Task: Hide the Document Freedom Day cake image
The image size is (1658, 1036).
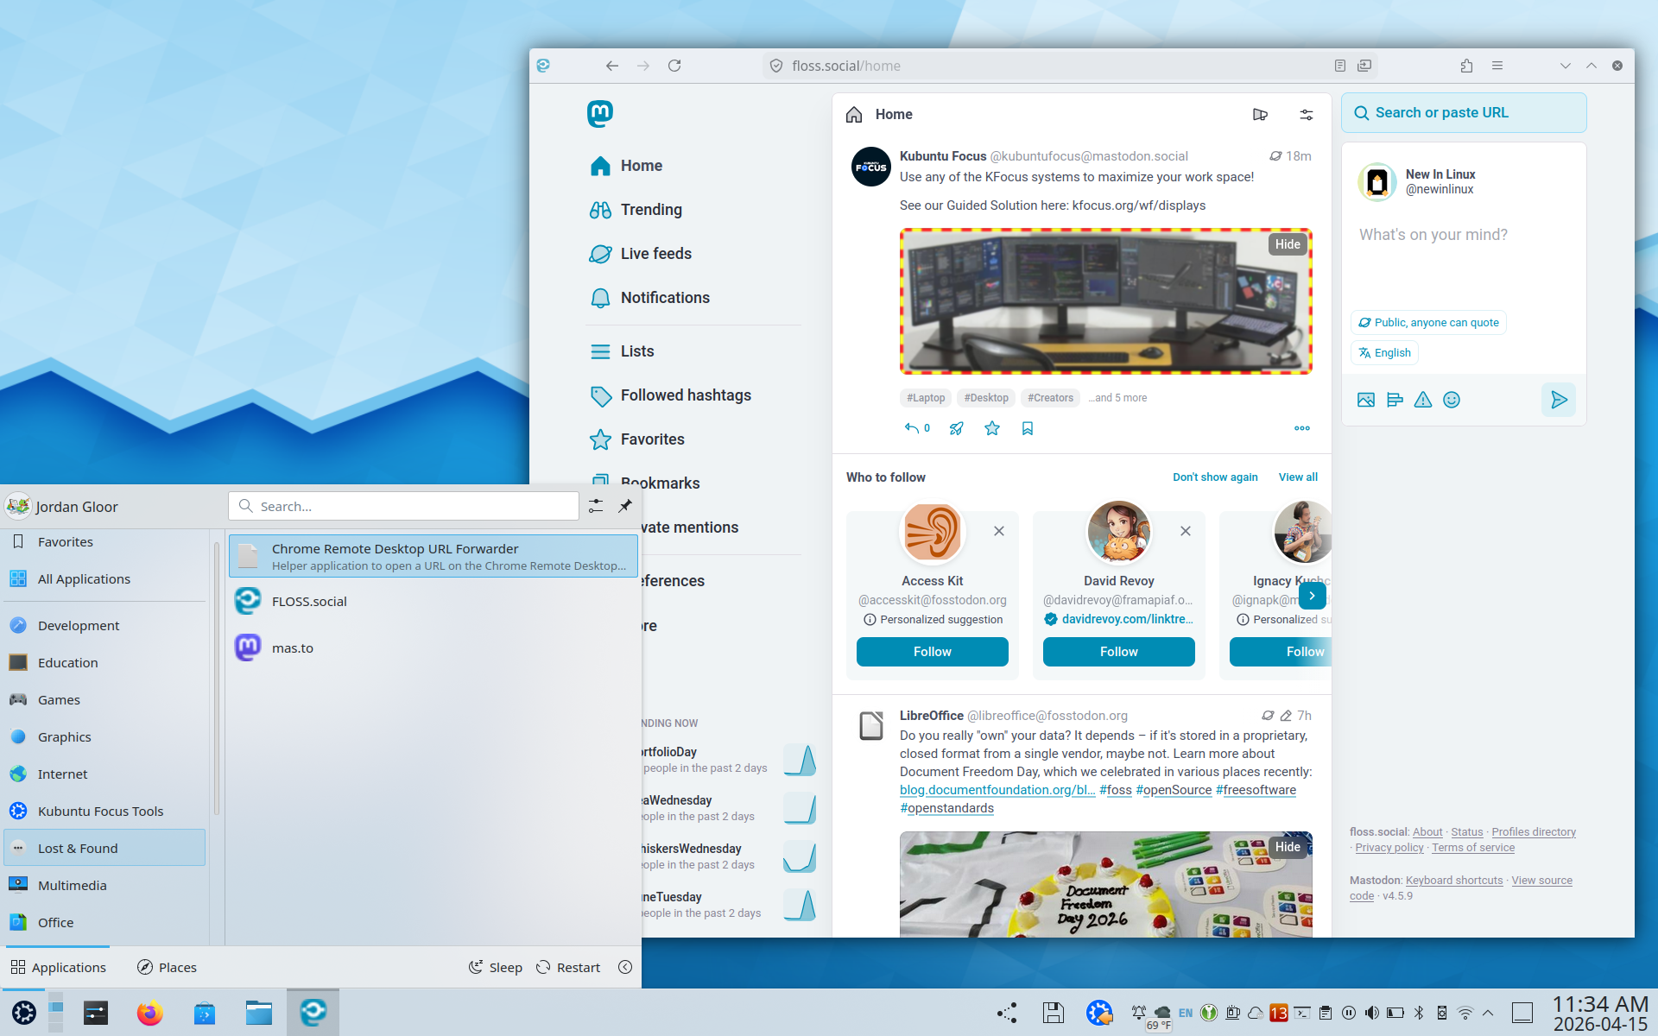Action: coord(1287,847)
